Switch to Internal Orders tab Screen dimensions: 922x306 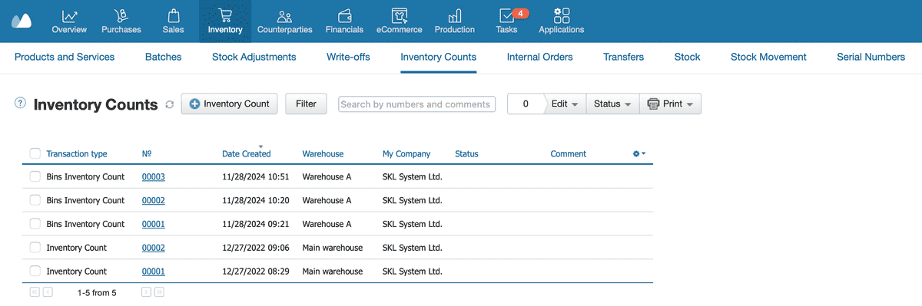(539, 57)
